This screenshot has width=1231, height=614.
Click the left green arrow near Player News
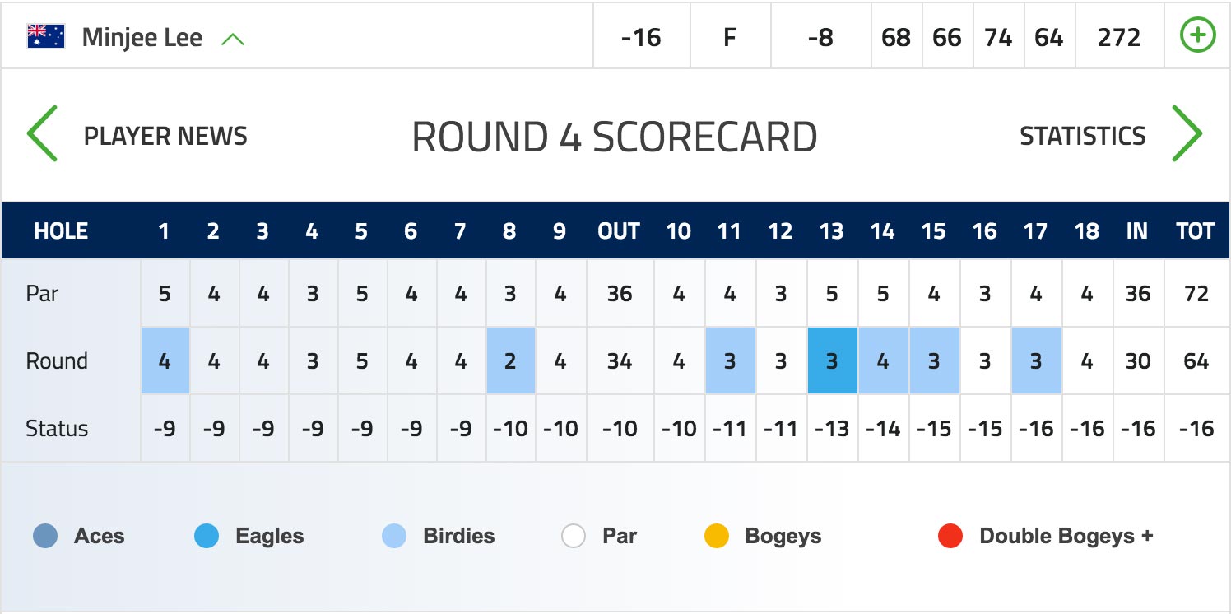pos(42,133)
